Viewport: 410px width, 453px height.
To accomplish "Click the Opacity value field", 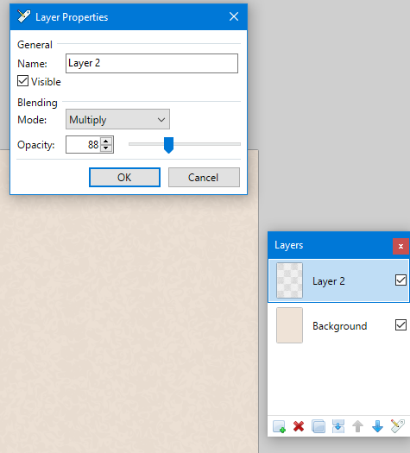I will 83,144.
